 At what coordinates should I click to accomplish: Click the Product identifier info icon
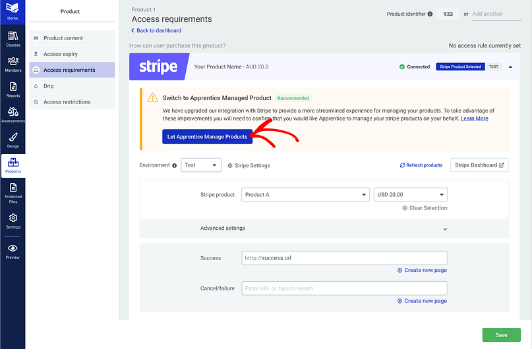(x=430, y=14)
